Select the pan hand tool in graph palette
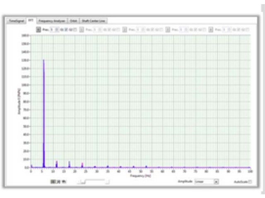Viewport: 265px width, 198px height. (x=64, y=181)
